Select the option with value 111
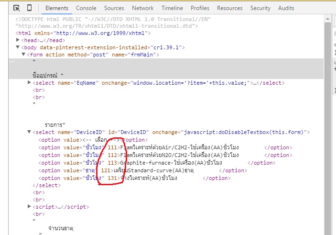Image resolution: width=336 pixels, height=235 pixels. [165, 147]
